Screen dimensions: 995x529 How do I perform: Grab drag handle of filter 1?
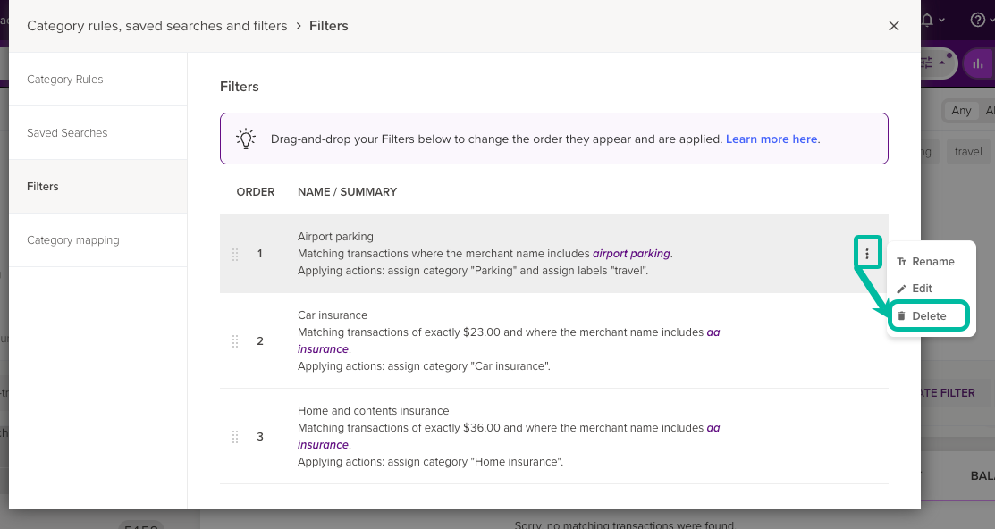pos(235,254)
